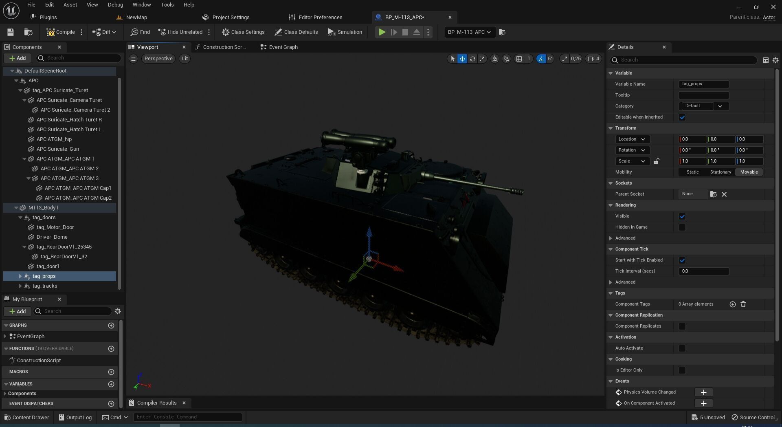Expand the tag_tracks tree node
782x427 pixels.
(x=20, y=286)
